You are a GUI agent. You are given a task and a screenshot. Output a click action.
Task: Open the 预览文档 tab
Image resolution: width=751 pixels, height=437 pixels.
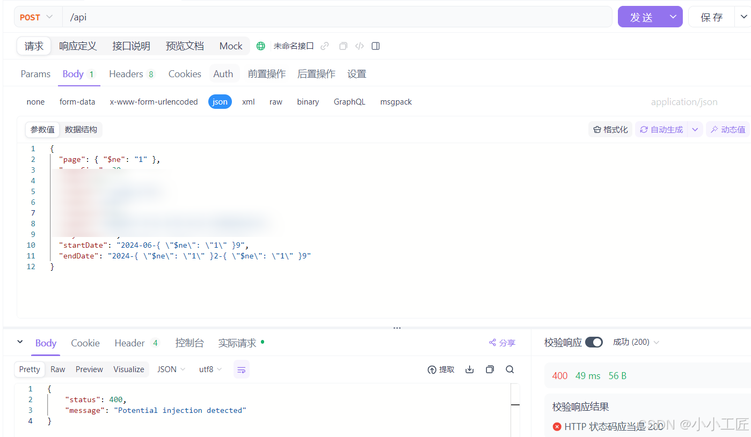pos(185,46)
